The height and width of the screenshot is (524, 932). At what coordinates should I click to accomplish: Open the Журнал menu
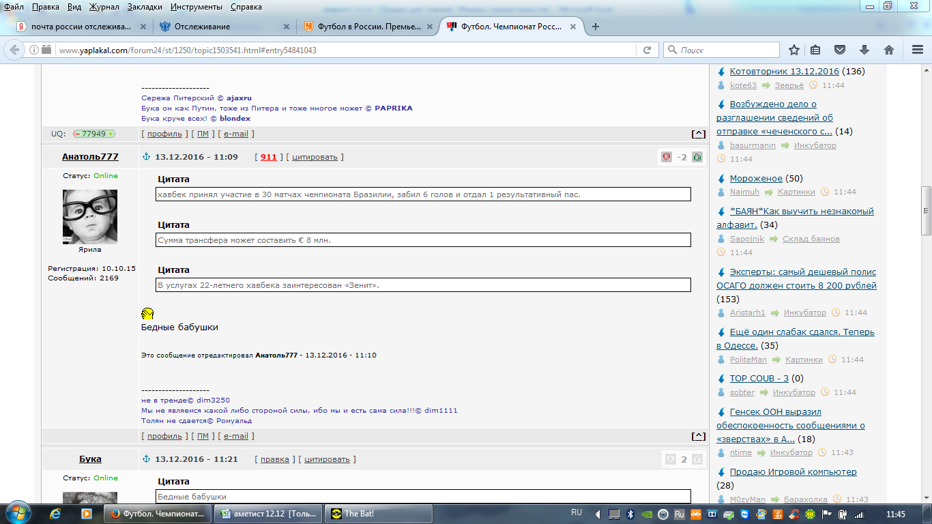click(x=104, y=7)
